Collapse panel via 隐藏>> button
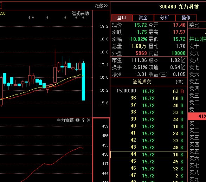Screen dimensions: 206x182 point(101,6)
